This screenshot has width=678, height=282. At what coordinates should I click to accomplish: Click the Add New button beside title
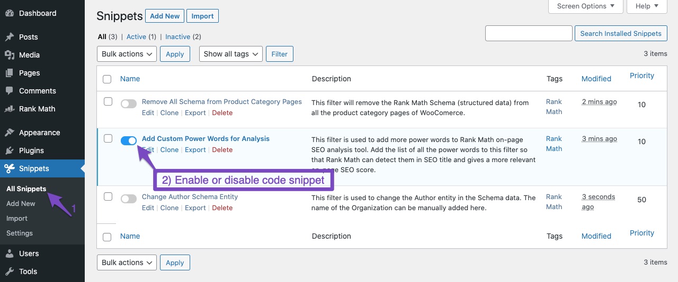click(x=165, y=16)
